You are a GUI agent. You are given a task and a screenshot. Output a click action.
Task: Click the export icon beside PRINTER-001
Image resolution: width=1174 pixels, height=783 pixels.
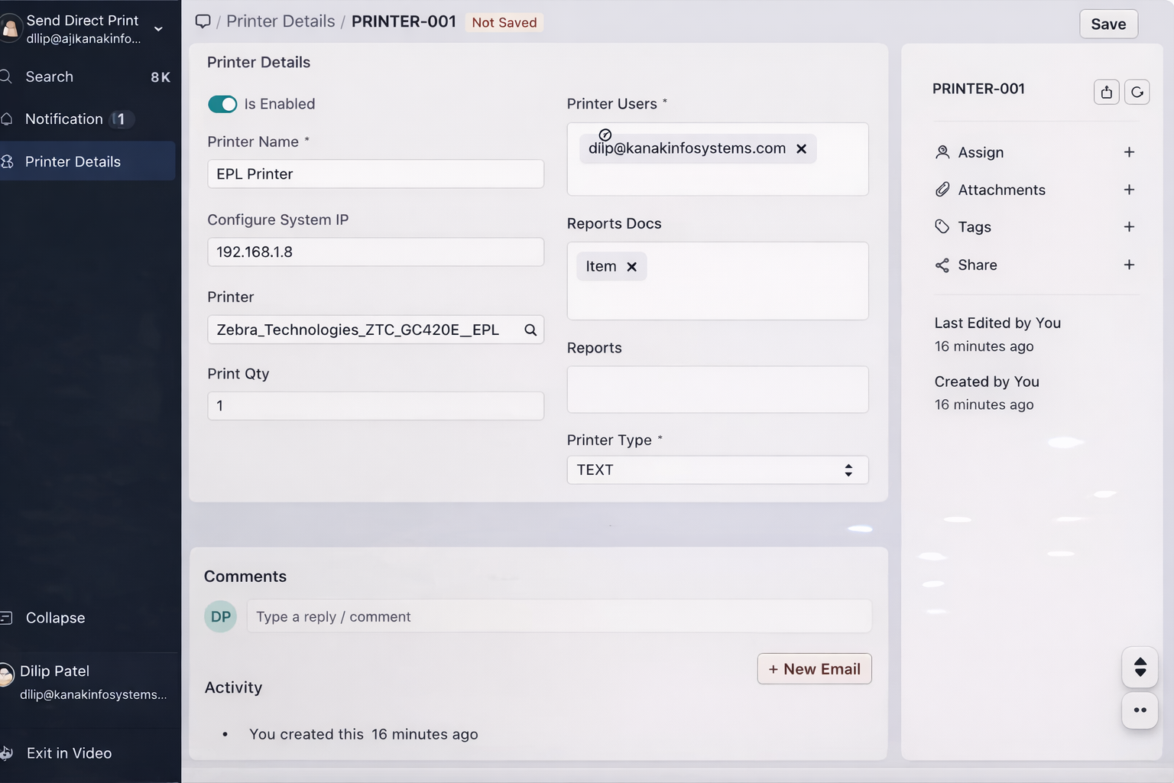point(1106,92)
